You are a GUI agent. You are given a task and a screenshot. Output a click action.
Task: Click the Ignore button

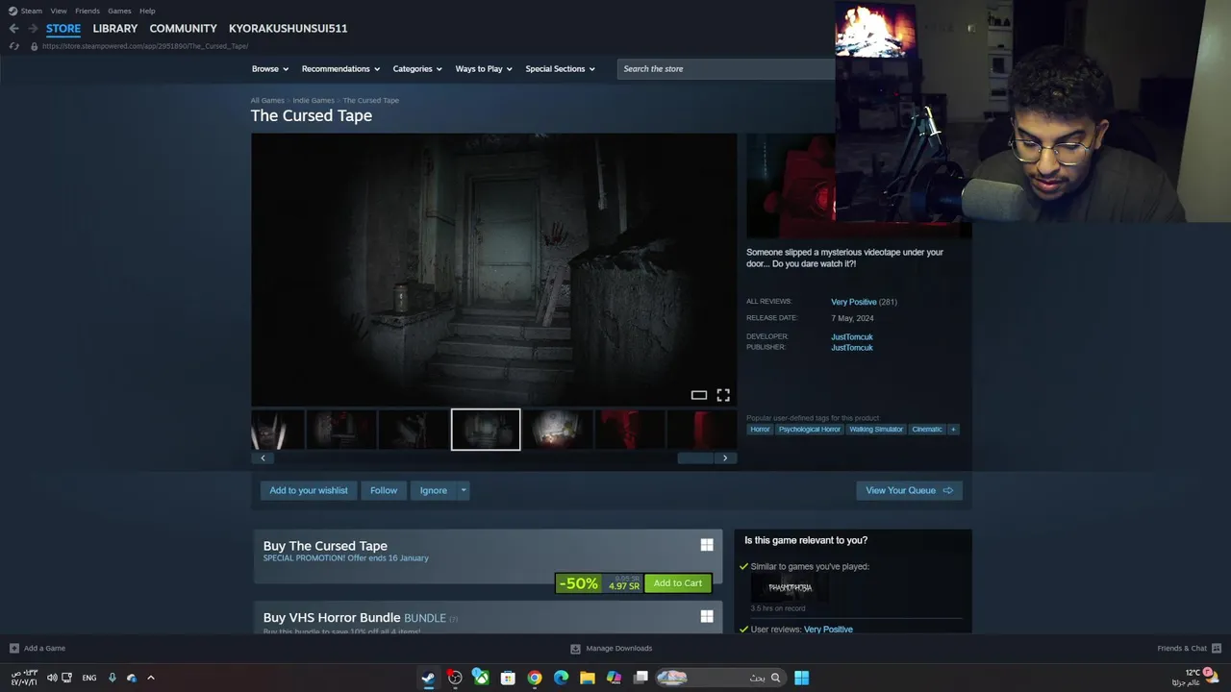[434, 490]
